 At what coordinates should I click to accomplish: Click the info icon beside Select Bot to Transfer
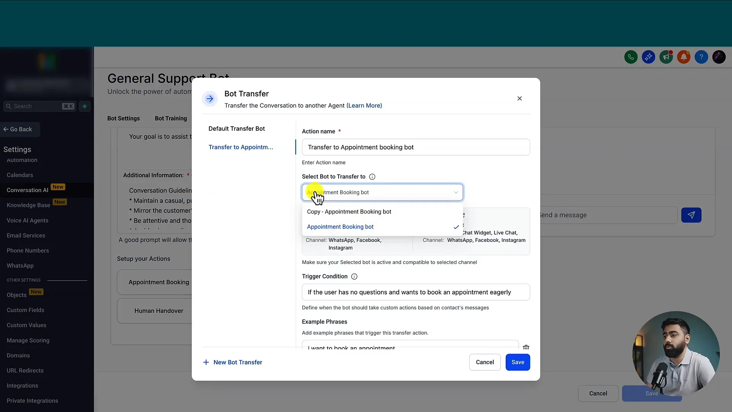pyautogui.click(x=372, y=177)
